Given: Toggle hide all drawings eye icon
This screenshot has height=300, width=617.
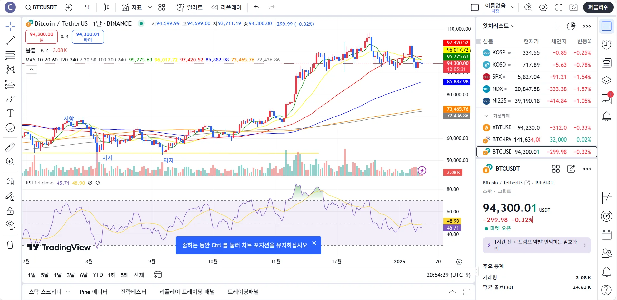Looking at the screenshot, I should coord(10,225).
